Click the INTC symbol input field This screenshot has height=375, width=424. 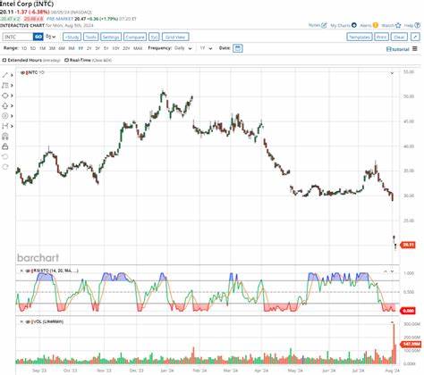click(18, 37)
